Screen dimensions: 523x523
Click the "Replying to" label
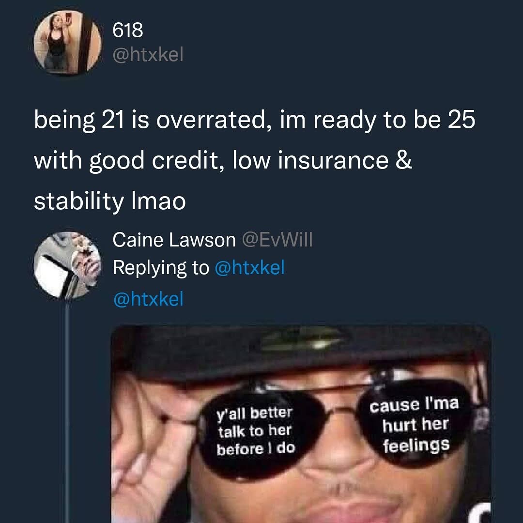tap(161, 268)
